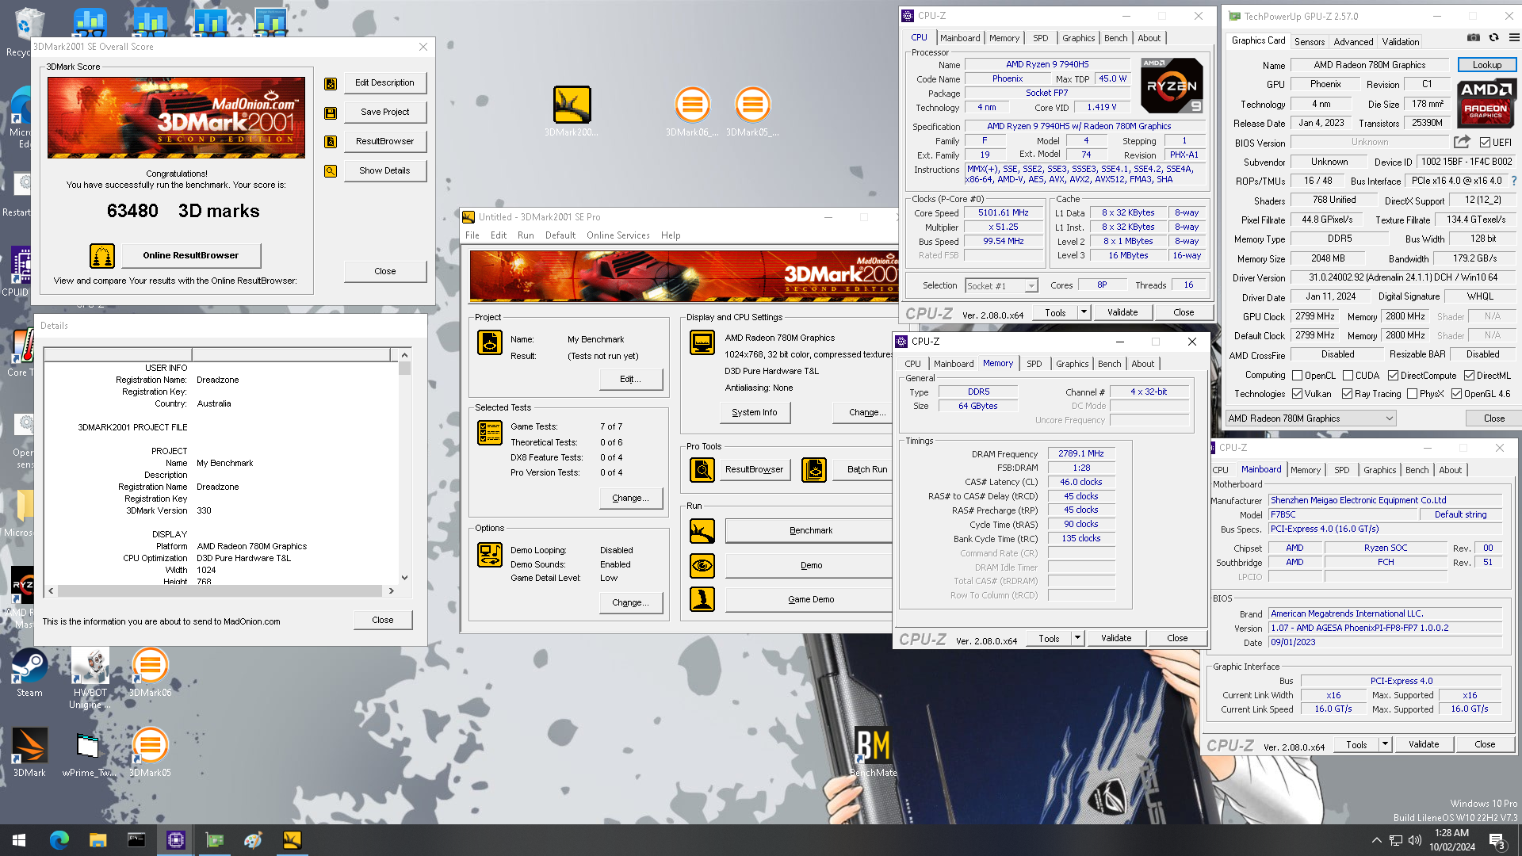Open the Online Services menu in 3DMark2001

click(x=618, y=235)
